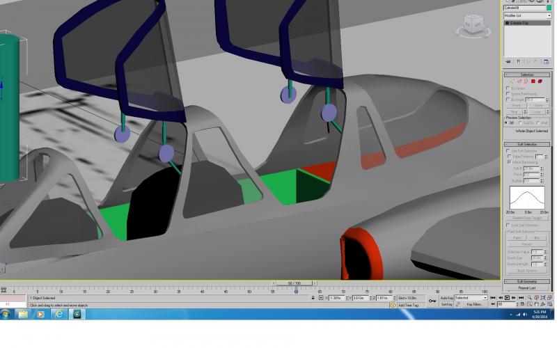
Task: Click the Repeat Last button
Action: 527,288
